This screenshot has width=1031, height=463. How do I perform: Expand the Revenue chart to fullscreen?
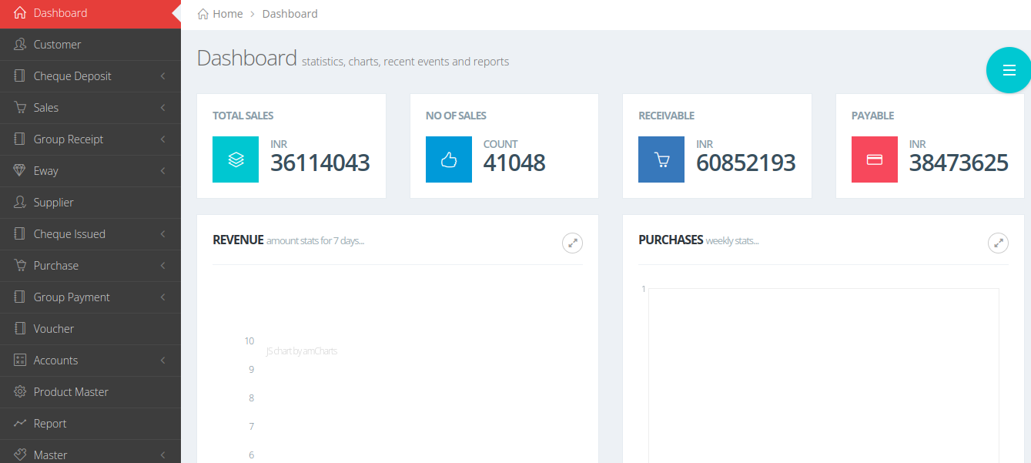click(572, 243)
